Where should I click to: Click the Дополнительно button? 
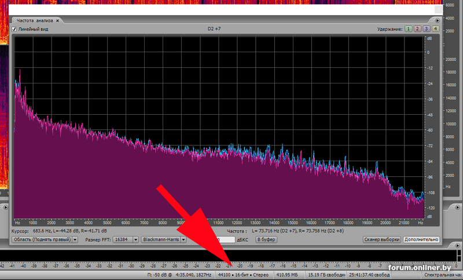click(421, 239)
